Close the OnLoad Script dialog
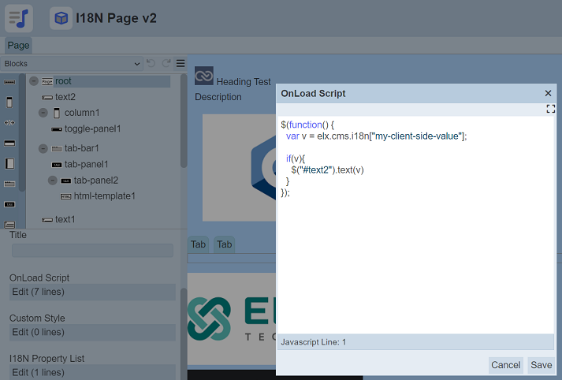562x380 pixels. pyautogui.click(x=548, y=93)
